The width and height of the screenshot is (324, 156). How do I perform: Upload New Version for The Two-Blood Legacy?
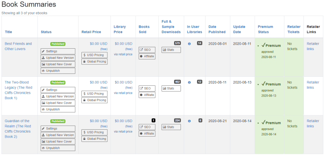click(58, 97)
